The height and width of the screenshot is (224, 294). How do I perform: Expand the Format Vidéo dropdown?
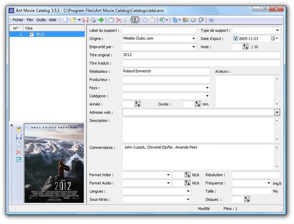point(168,175)
